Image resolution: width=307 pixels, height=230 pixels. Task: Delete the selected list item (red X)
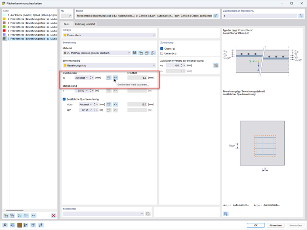click(53, 215)
